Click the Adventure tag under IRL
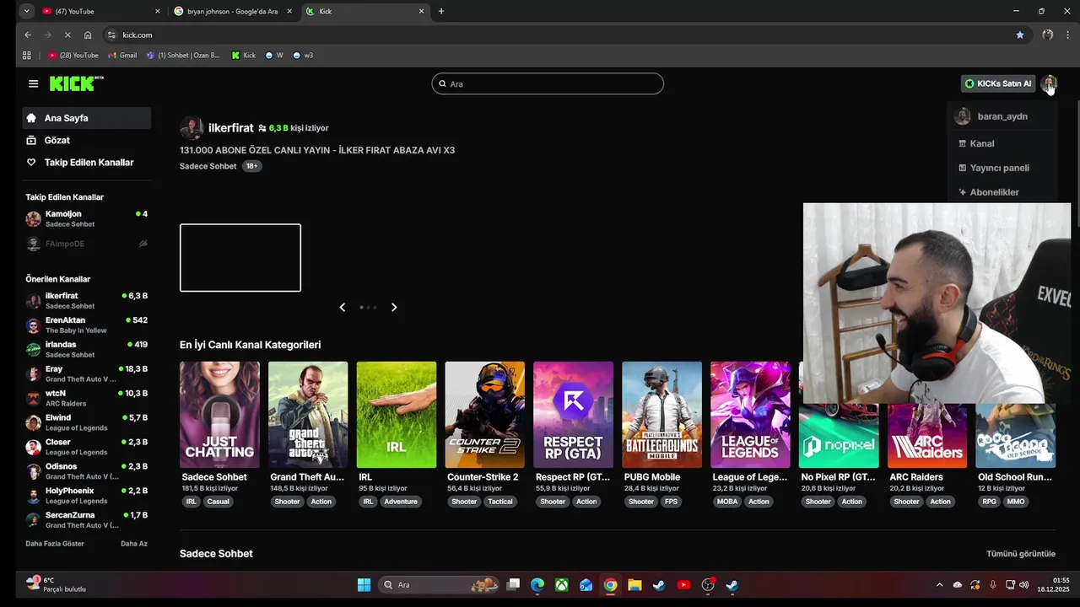Viewport: 1080px width, 607px height. 401,502
